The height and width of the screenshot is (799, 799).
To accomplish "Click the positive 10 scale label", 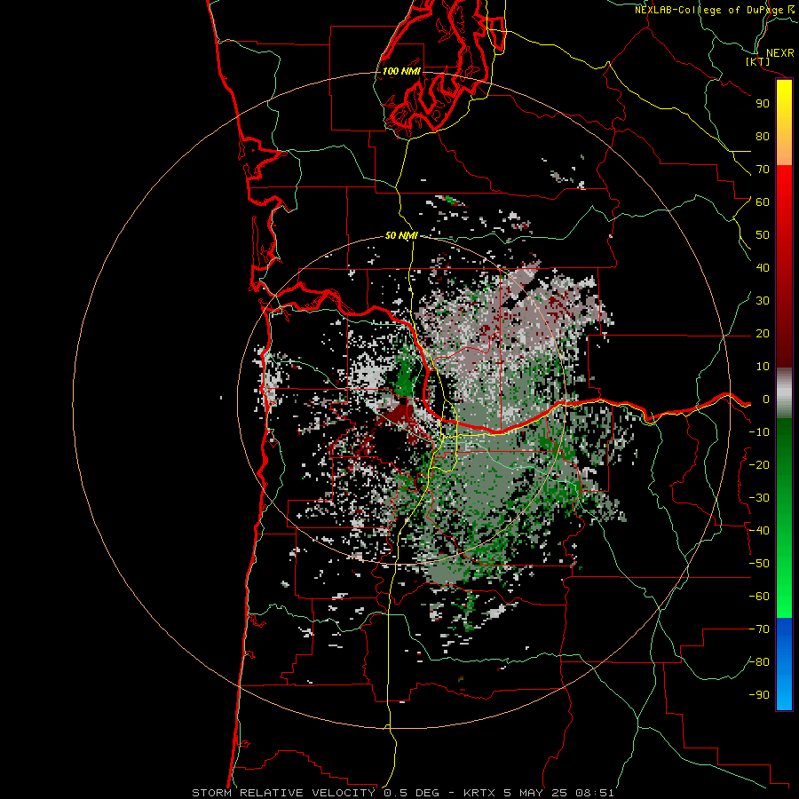I will point(763,367).
